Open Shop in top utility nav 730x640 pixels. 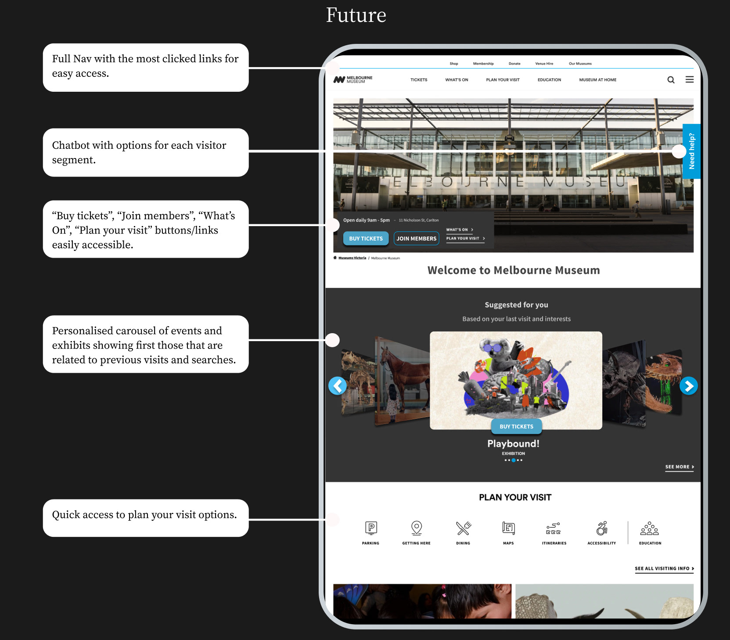click(x=454, y=64)
